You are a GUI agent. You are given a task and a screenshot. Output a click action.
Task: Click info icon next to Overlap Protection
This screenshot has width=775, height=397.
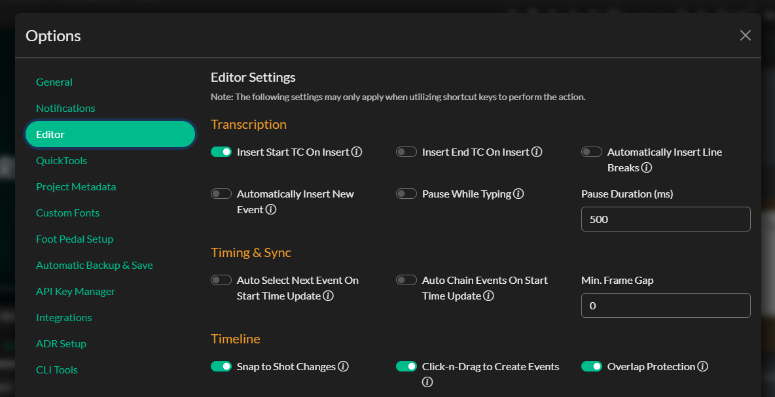click(x=702, y=367)
